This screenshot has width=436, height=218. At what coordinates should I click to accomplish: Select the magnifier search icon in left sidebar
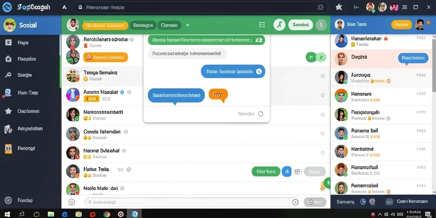click(9, 75)
